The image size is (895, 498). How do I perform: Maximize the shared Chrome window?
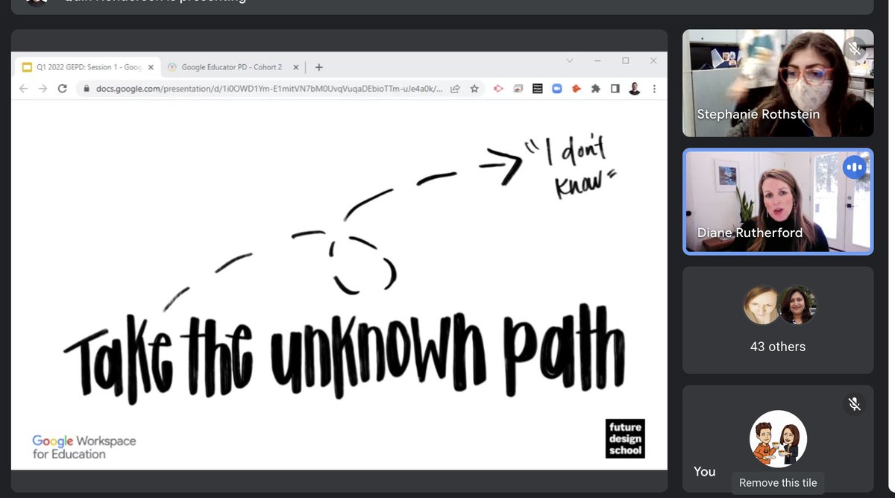click(625, 61)
